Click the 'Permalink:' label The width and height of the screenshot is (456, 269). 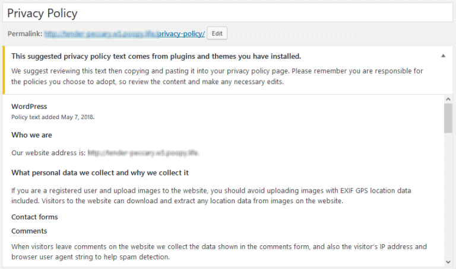pyautogui.click(x=25, y=34)
